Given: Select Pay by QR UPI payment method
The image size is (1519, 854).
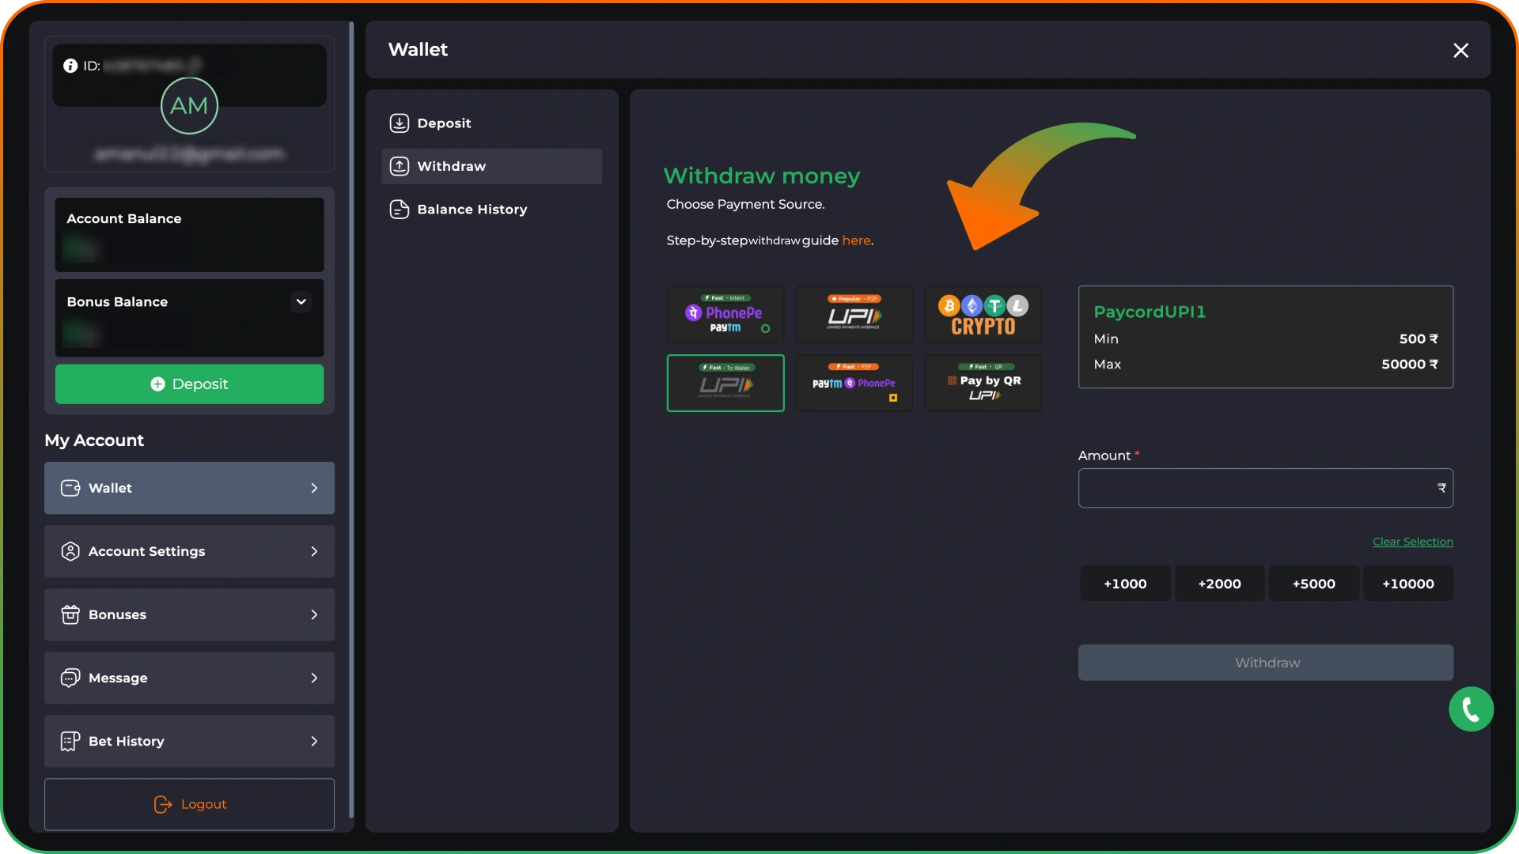Looking at the screenshot, I should click(x=983, y=383).
